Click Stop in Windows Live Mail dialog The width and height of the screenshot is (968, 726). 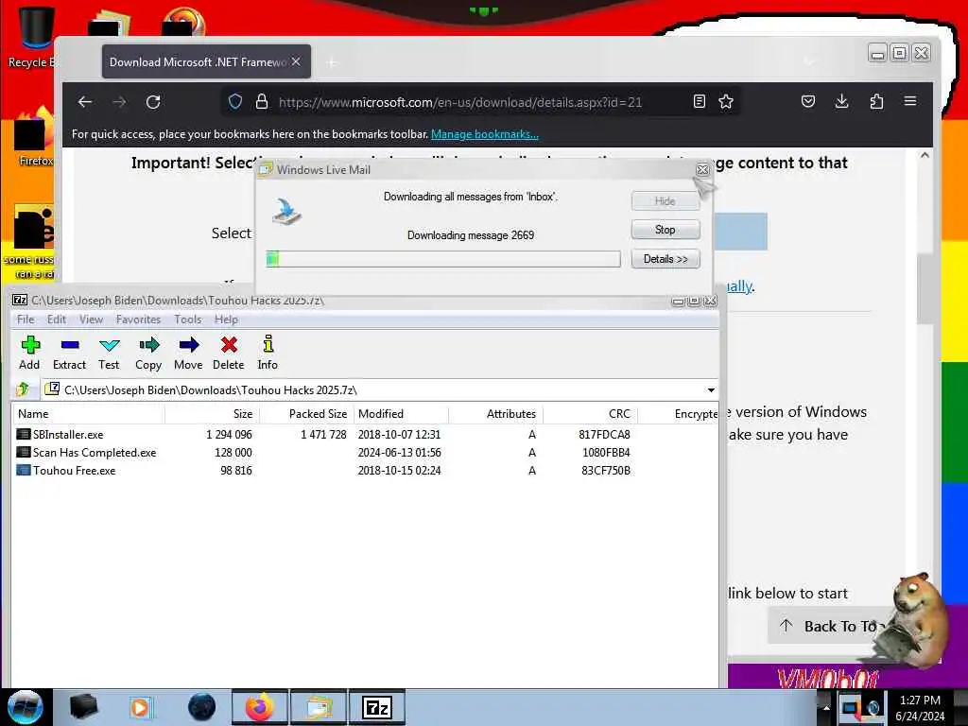[x=665, y=230]
